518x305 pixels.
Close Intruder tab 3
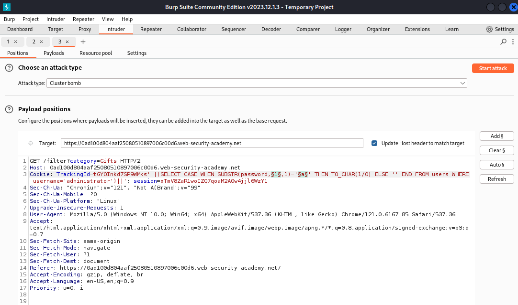point(67,42)
